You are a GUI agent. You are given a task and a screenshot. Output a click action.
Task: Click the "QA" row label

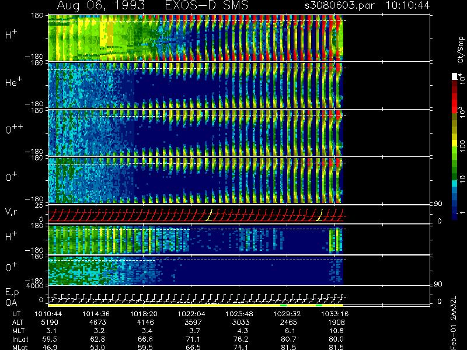click(x=11, y=303)
